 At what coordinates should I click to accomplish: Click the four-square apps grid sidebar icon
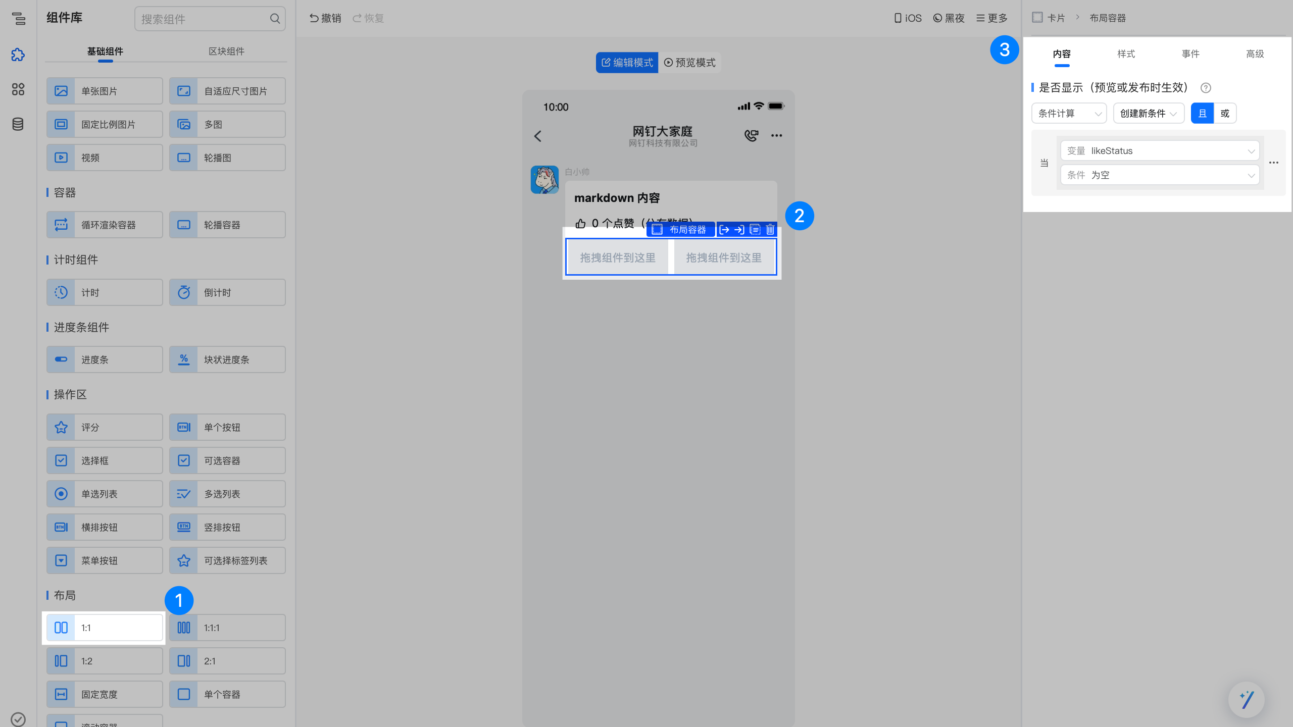(x=18, y=89)
